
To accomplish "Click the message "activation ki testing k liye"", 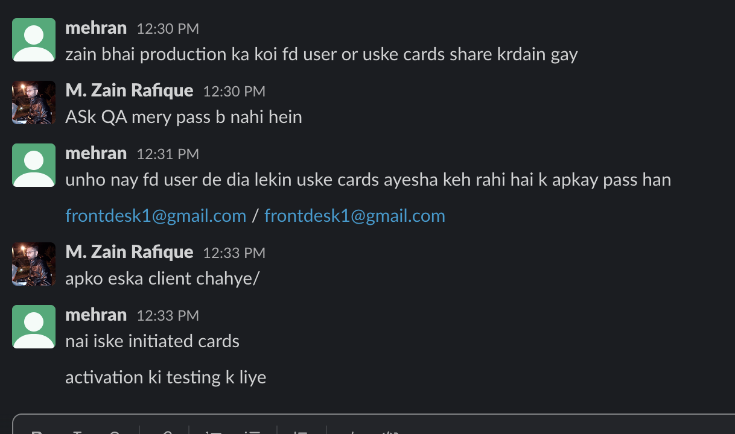I will [165, 377].
